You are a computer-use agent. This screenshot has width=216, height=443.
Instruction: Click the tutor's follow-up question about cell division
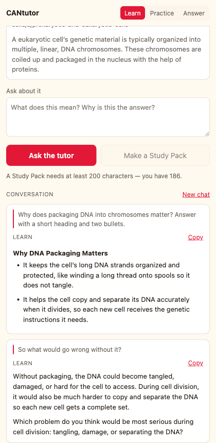click(x=103, y=427)
